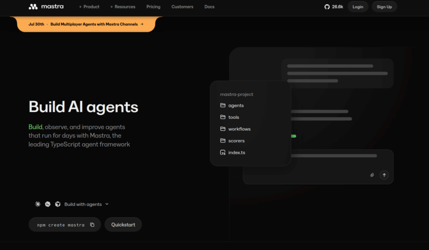Open the GitHub repository icon

(327, 7)
